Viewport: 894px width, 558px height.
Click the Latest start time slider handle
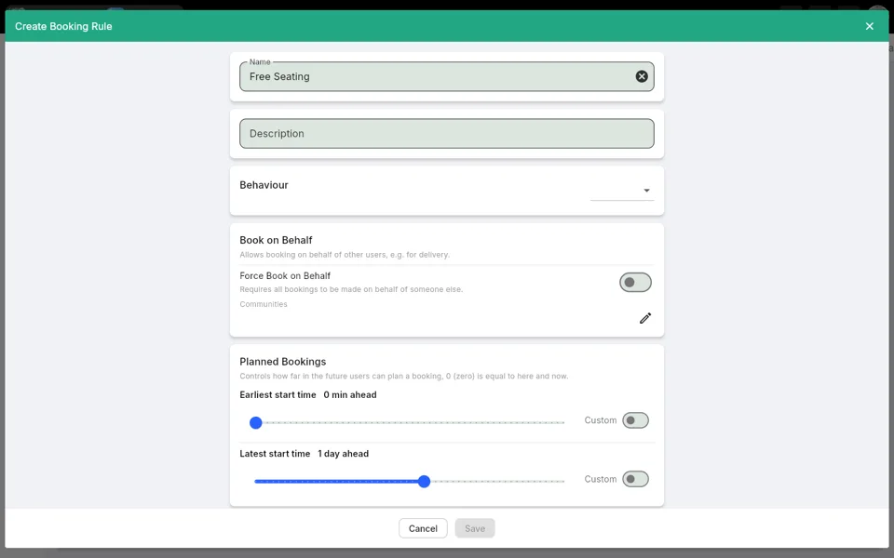point(424,481)
